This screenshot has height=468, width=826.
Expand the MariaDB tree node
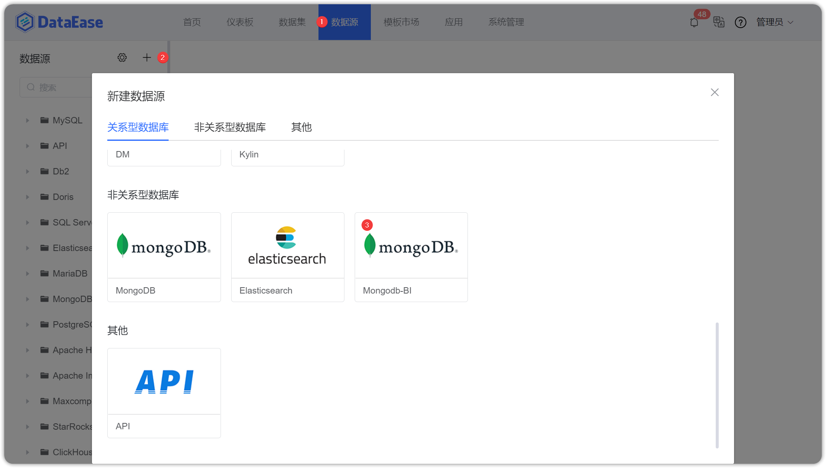[x=27, y=274]
